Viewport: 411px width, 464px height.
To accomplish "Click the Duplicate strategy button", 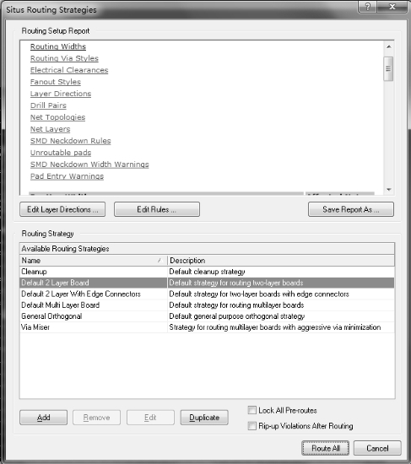I will click(x=204, y=418).
